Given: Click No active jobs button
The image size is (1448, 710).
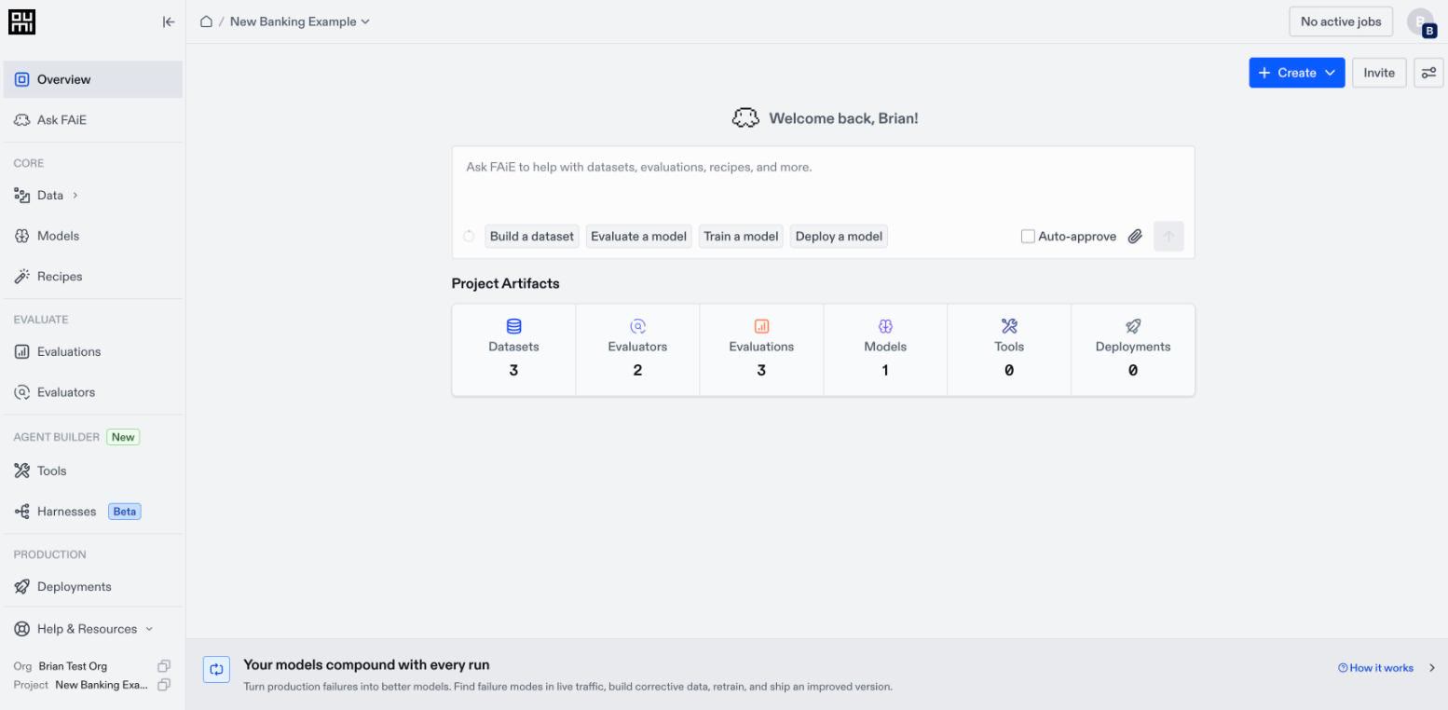Looking at the screenshot, I should point(1341,21).
